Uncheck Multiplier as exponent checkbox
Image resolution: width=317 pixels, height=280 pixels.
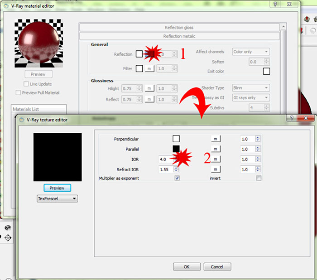tap(177, 178)
